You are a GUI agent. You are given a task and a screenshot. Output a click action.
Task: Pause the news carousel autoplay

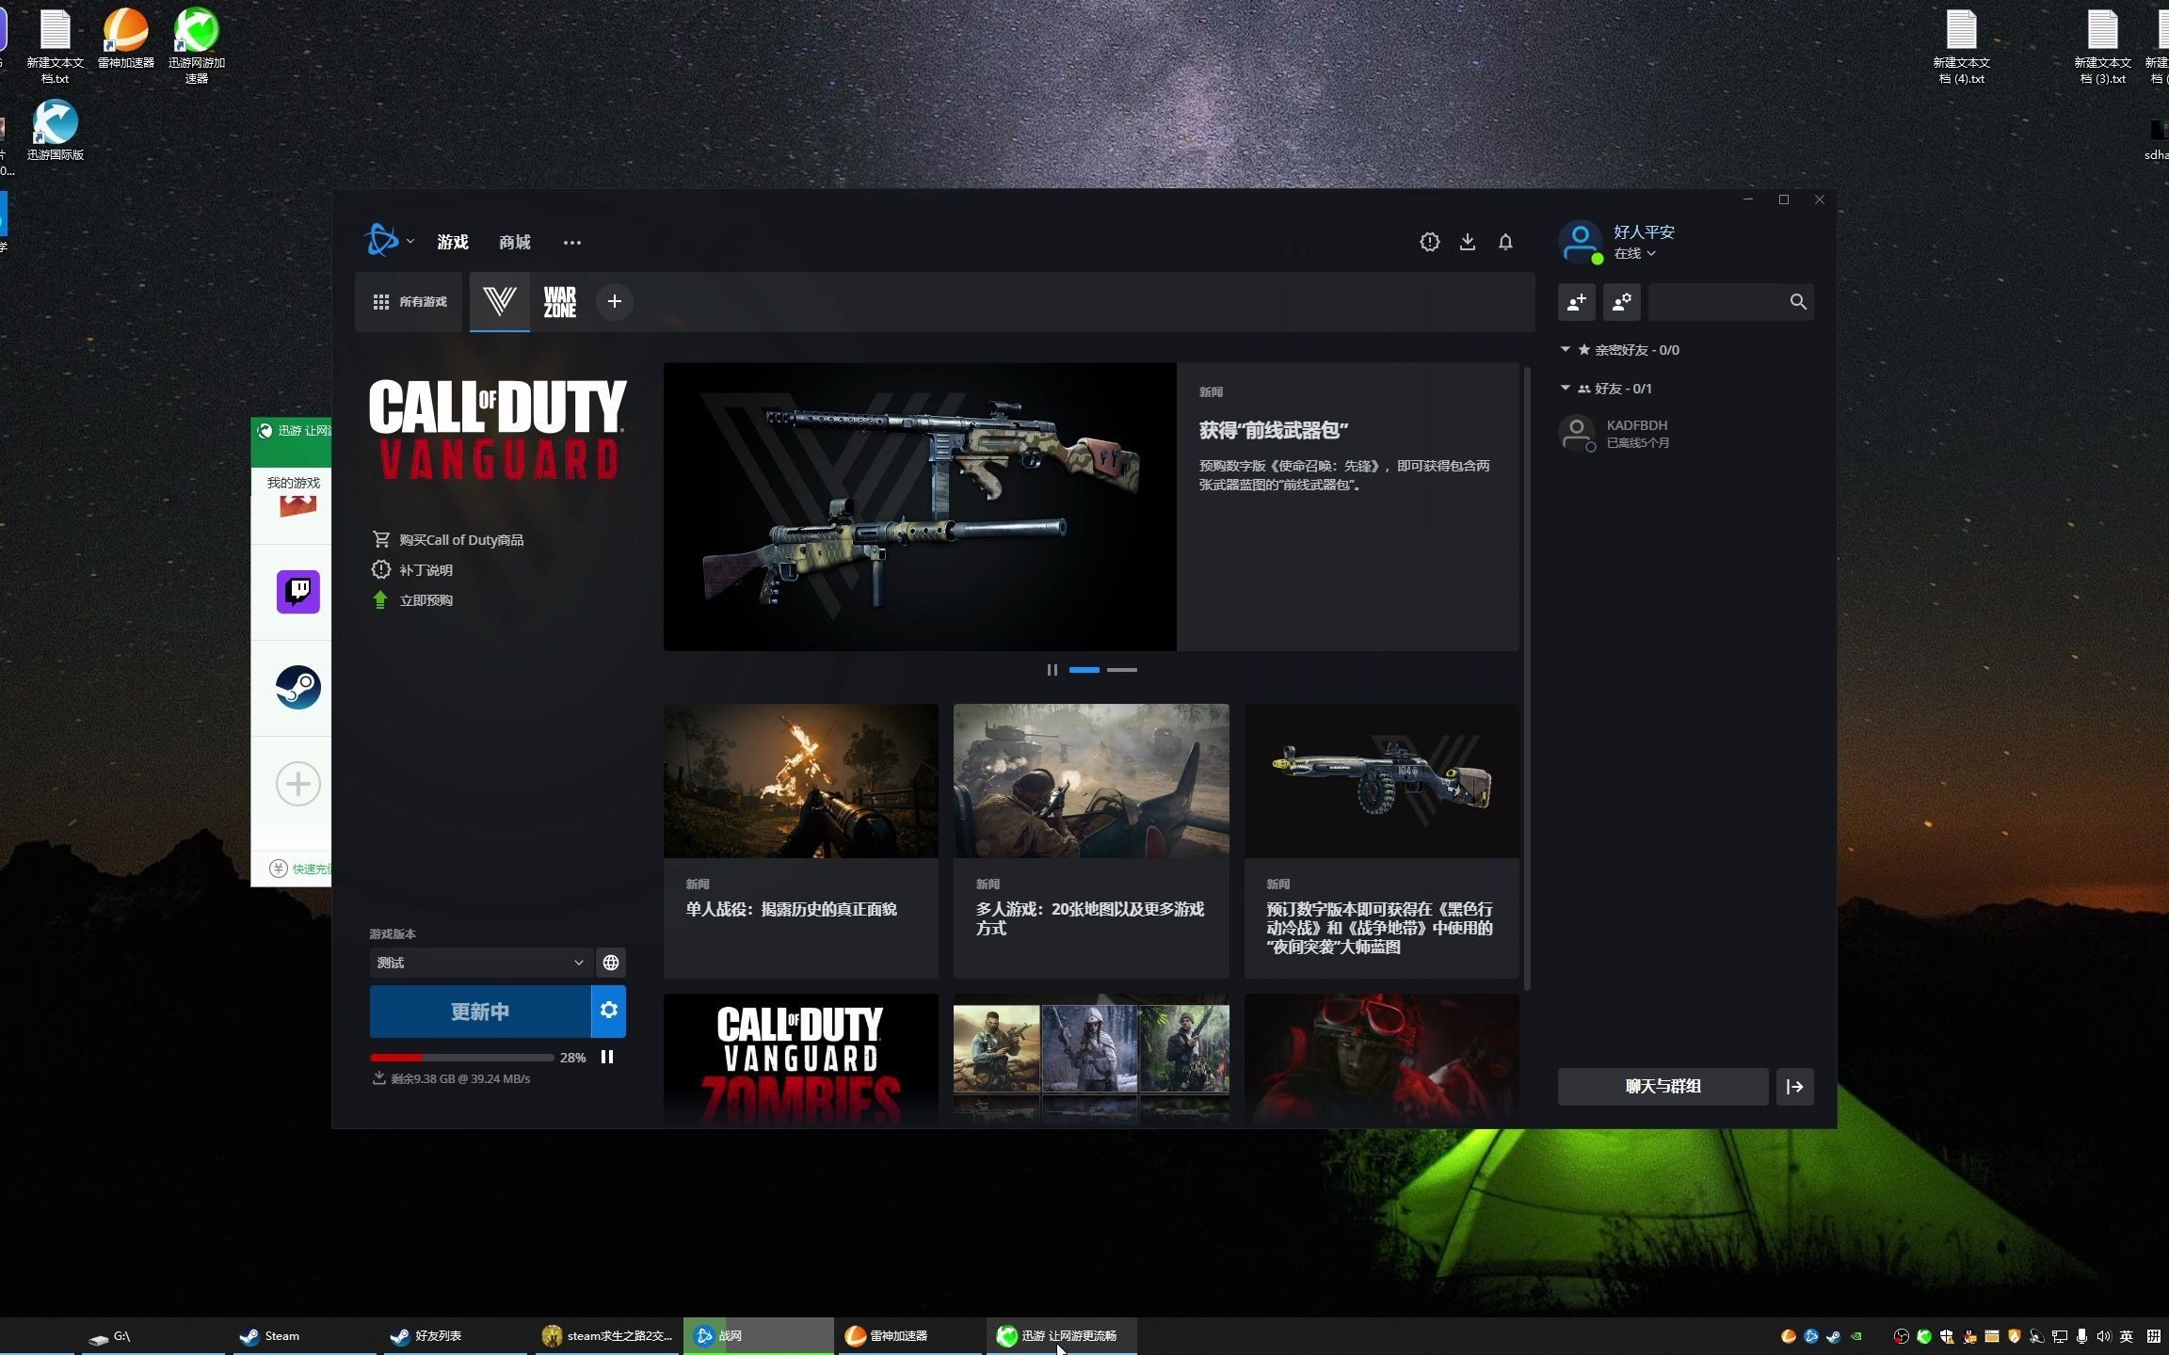tap(1052, 670)
